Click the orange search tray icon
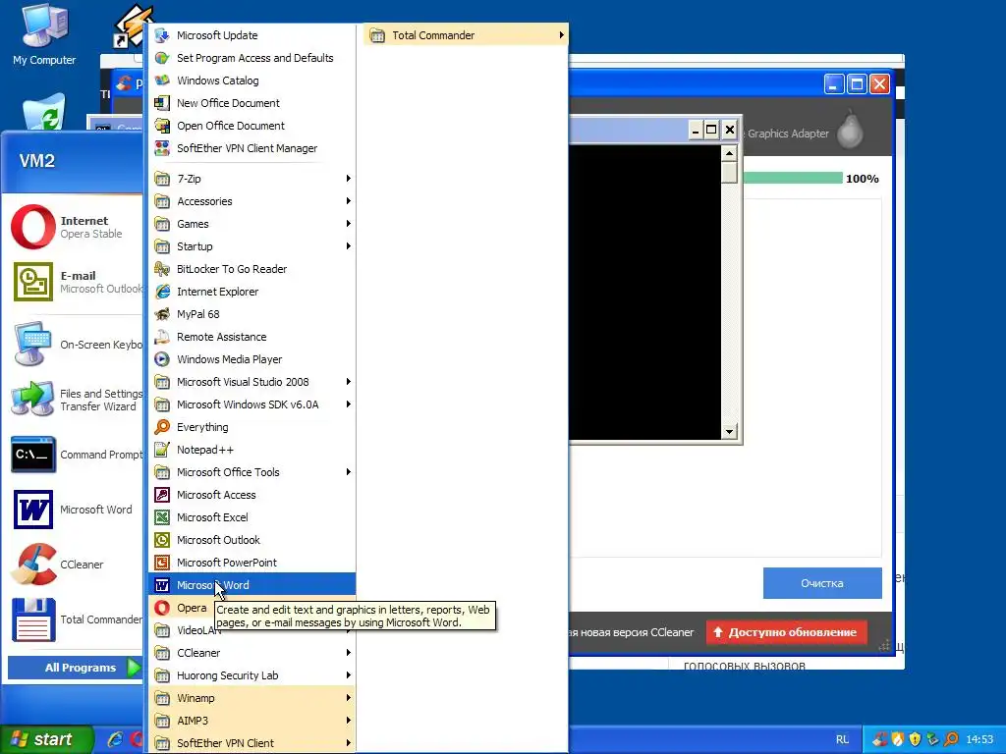Image resolution: width=1006 pixels, height=754 pixels. (x=951, y=739)
